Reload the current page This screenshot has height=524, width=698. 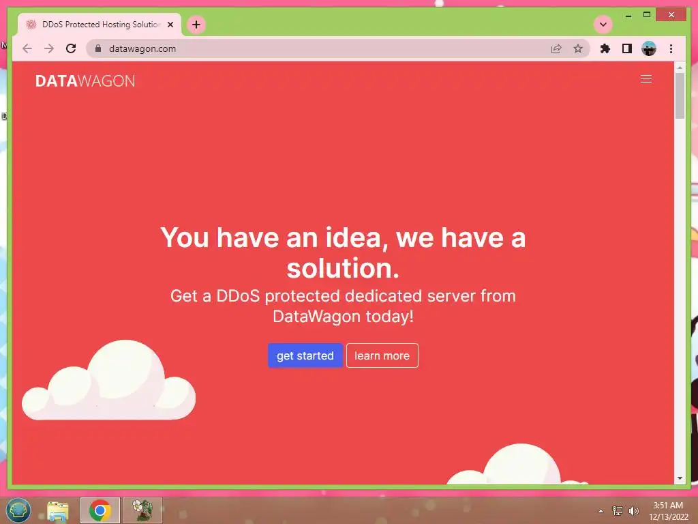pos(71,48)
